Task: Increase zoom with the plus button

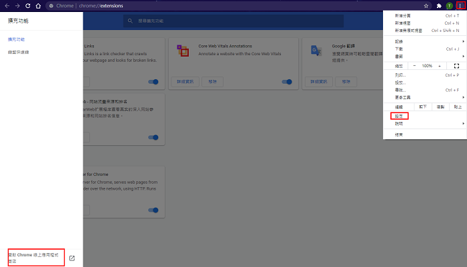Action: click(440, 66)
